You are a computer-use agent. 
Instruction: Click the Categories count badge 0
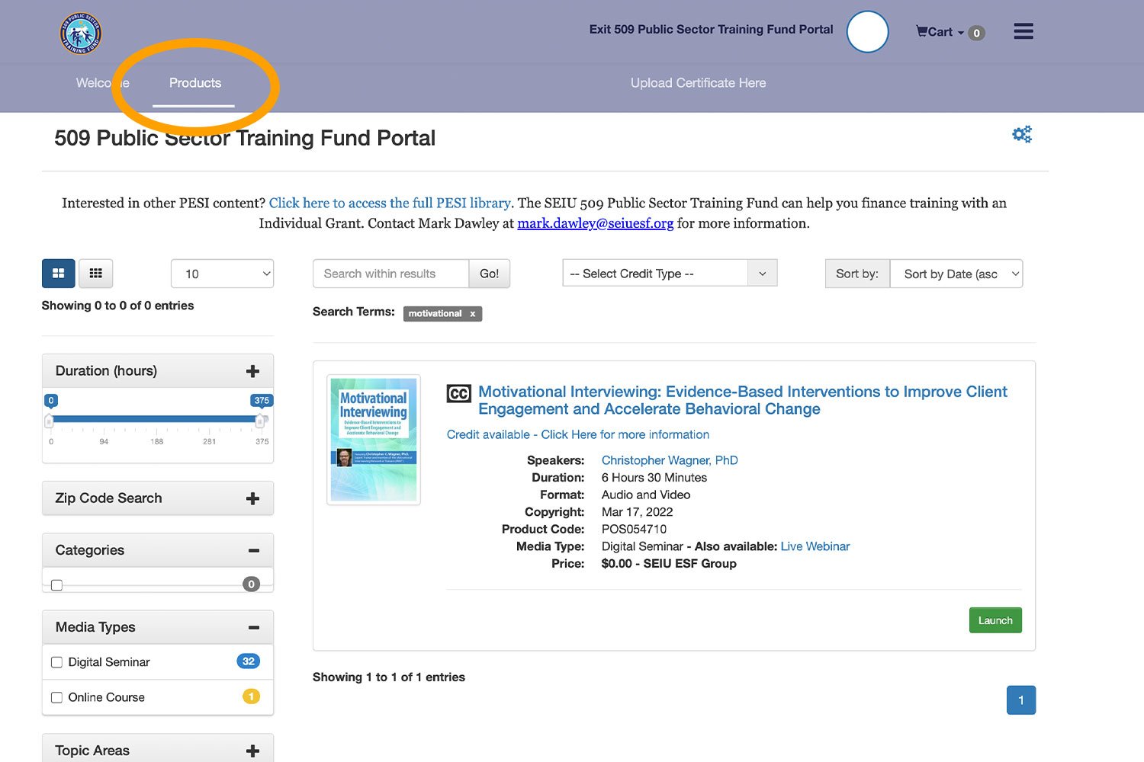tap(251, 584)
